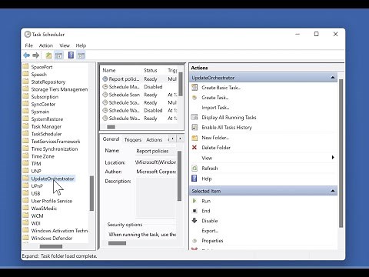This screenshot has height=277, width=369.
Task: Select the Time Synchronization folder
Action: coord(55,149)
